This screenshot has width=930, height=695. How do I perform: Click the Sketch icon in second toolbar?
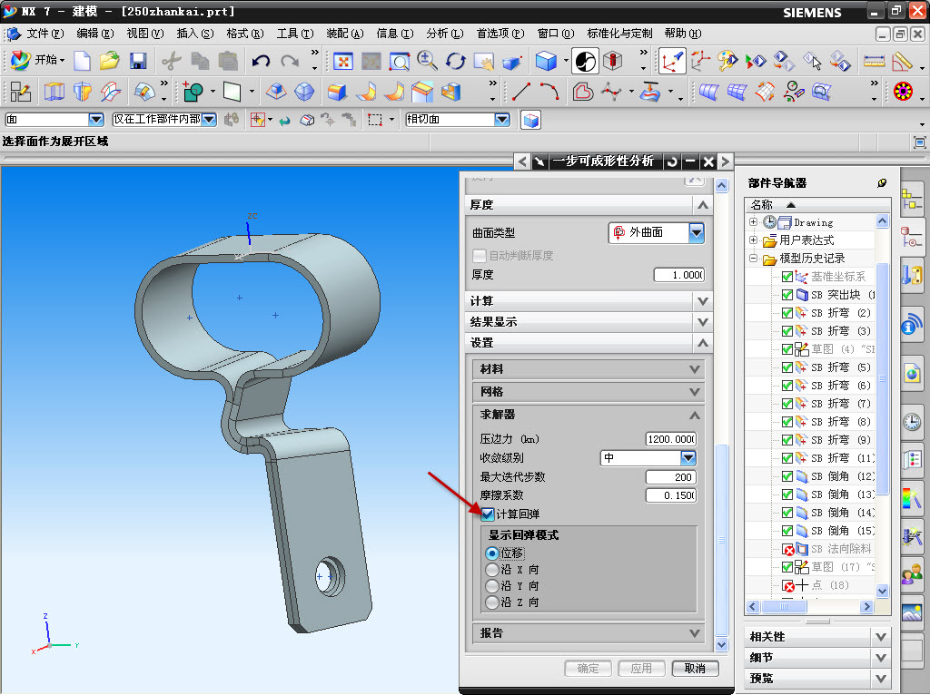point(22,92)
